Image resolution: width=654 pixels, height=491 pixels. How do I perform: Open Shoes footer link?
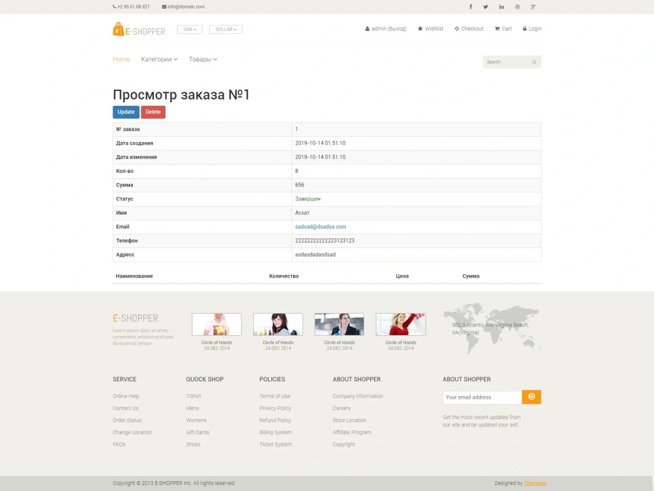[193, 445]
